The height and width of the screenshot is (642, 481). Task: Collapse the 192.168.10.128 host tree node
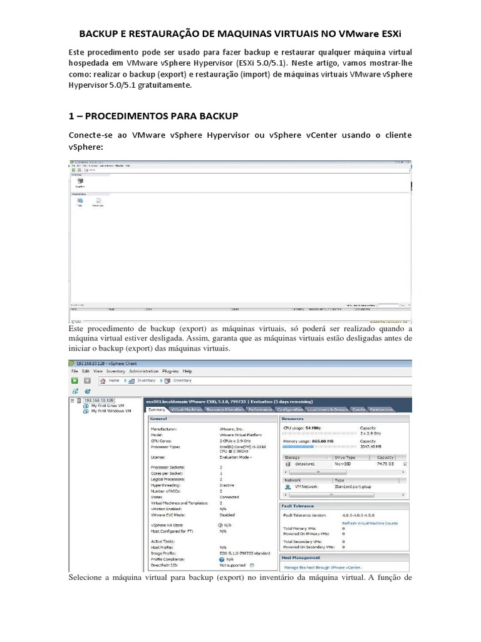[73, 401]
